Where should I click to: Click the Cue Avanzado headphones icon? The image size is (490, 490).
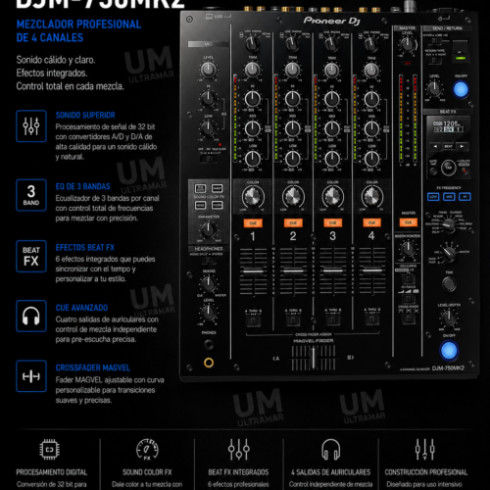[31, 316]
